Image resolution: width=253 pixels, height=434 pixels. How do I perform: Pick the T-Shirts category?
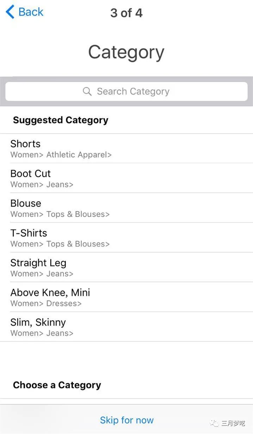pyautogui.click(x=29, y=233)
